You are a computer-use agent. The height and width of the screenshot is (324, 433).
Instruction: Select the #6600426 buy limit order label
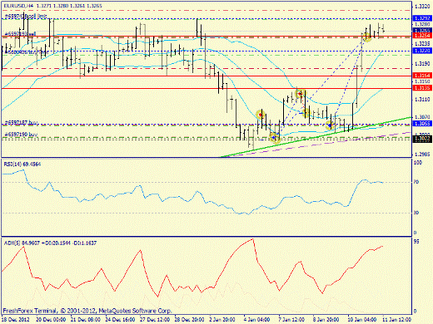coord(26,52)
